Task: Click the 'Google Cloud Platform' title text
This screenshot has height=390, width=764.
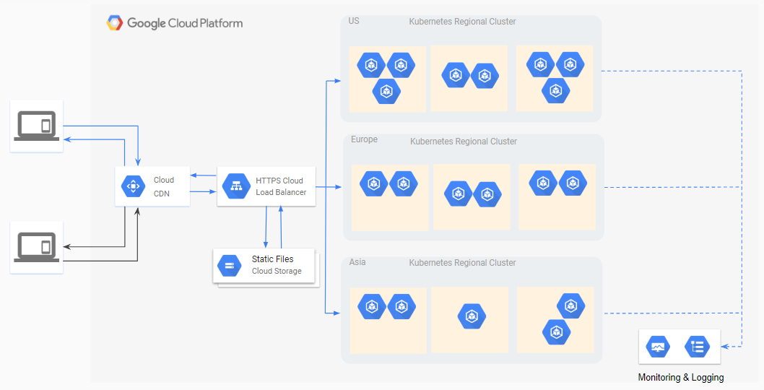Action: pos(185,23)
